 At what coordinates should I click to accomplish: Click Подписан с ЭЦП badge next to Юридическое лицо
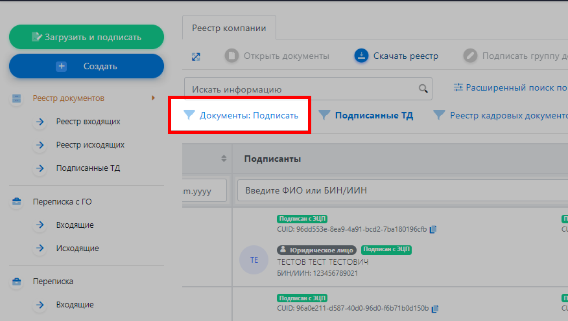tap(386, 249)
